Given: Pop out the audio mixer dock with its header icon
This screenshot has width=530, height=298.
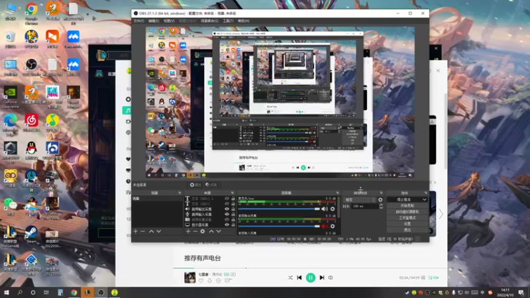Looking at the screenshot, I should point(337,193).
